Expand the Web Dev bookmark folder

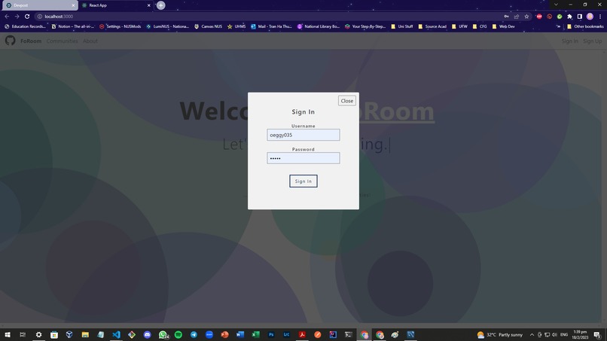503,26
